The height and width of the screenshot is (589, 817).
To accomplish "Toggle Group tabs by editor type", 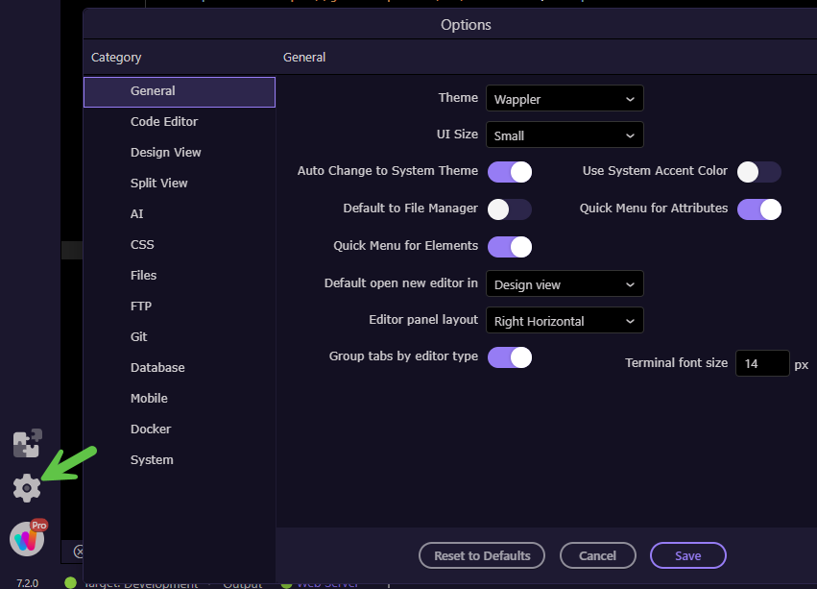I will tap(509, 357).
